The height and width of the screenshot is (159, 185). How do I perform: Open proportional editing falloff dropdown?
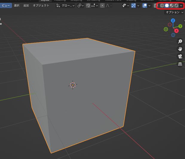[108, 6]
